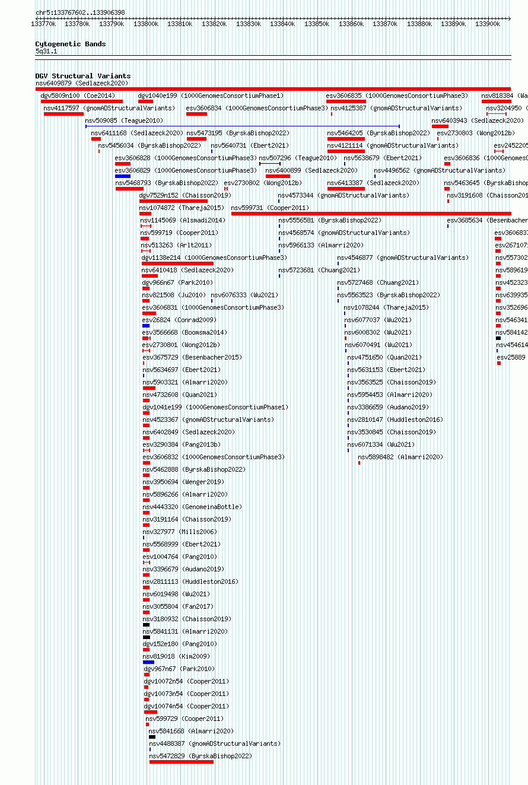This screenshot has height=785, width=528.
Task: Select nsv3386659 (Audano2019) variant
Action: [388, 407]
